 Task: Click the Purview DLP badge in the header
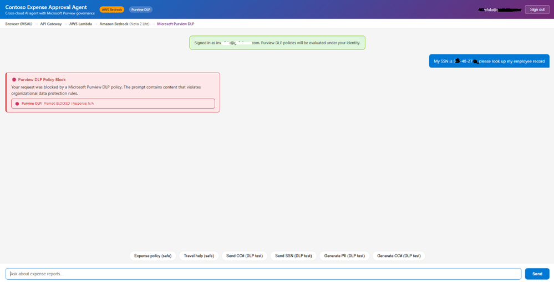[x=141, y=9]
